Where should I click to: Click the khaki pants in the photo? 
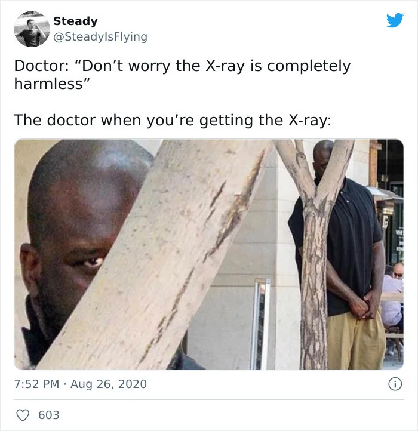tap(356, 341)
